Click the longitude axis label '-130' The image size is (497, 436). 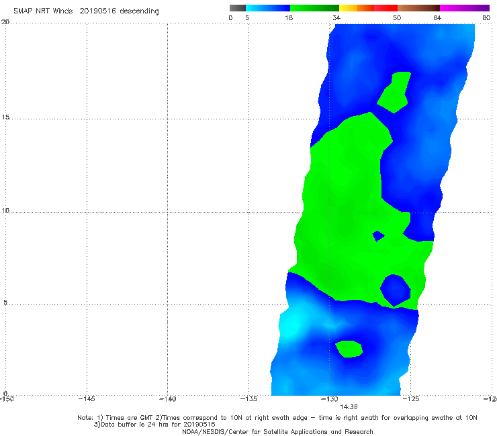[330, 399]
